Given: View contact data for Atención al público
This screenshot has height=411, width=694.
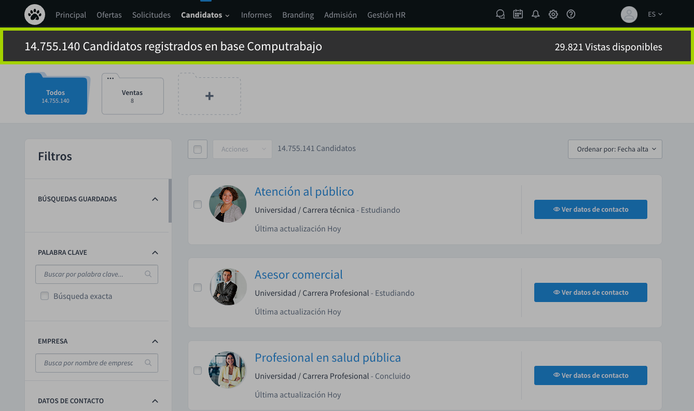Looking at the screenshot, I should (590, 209).
